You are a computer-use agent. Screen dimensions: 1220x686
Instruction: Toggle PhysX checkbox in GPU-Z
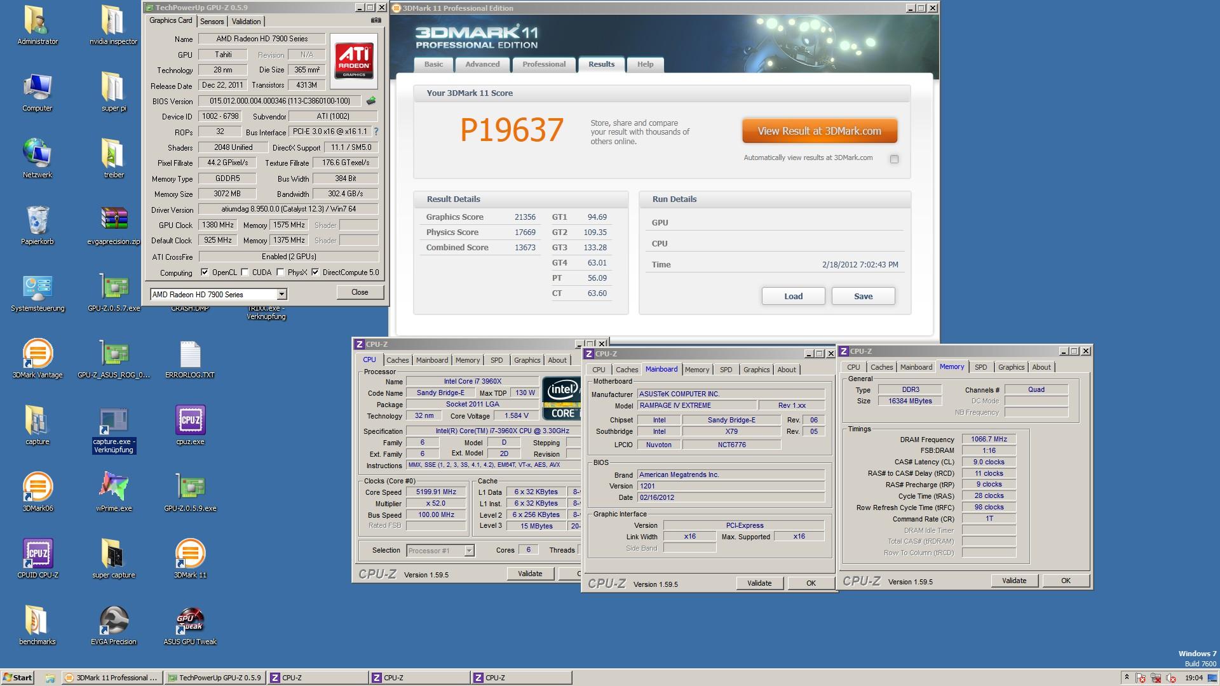point(280,272)
